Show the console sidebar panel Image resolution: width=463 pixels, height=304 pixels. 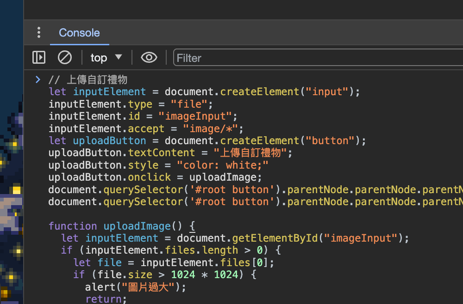39,57
